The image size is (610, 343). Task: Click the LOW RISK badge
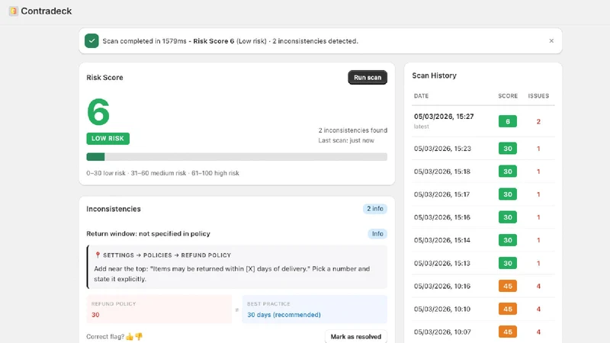click(108, 139)
